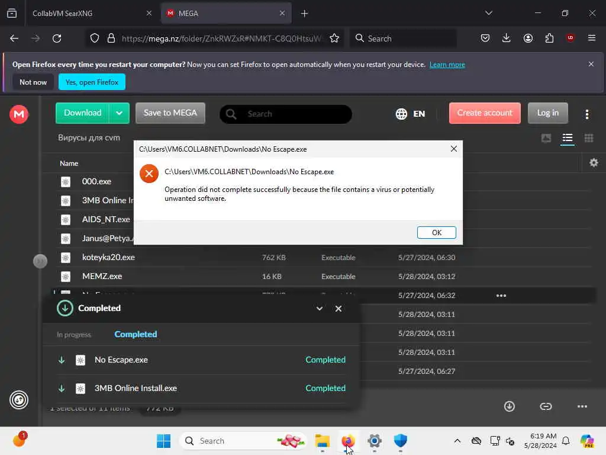Open the EN language selector
This screenshot has height=455, width=606.
[411, 114]
